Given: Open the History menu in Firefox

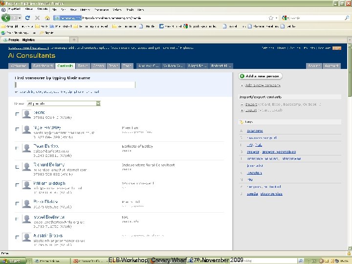Looking at the screenshot, I should click(x=85, y=10).
